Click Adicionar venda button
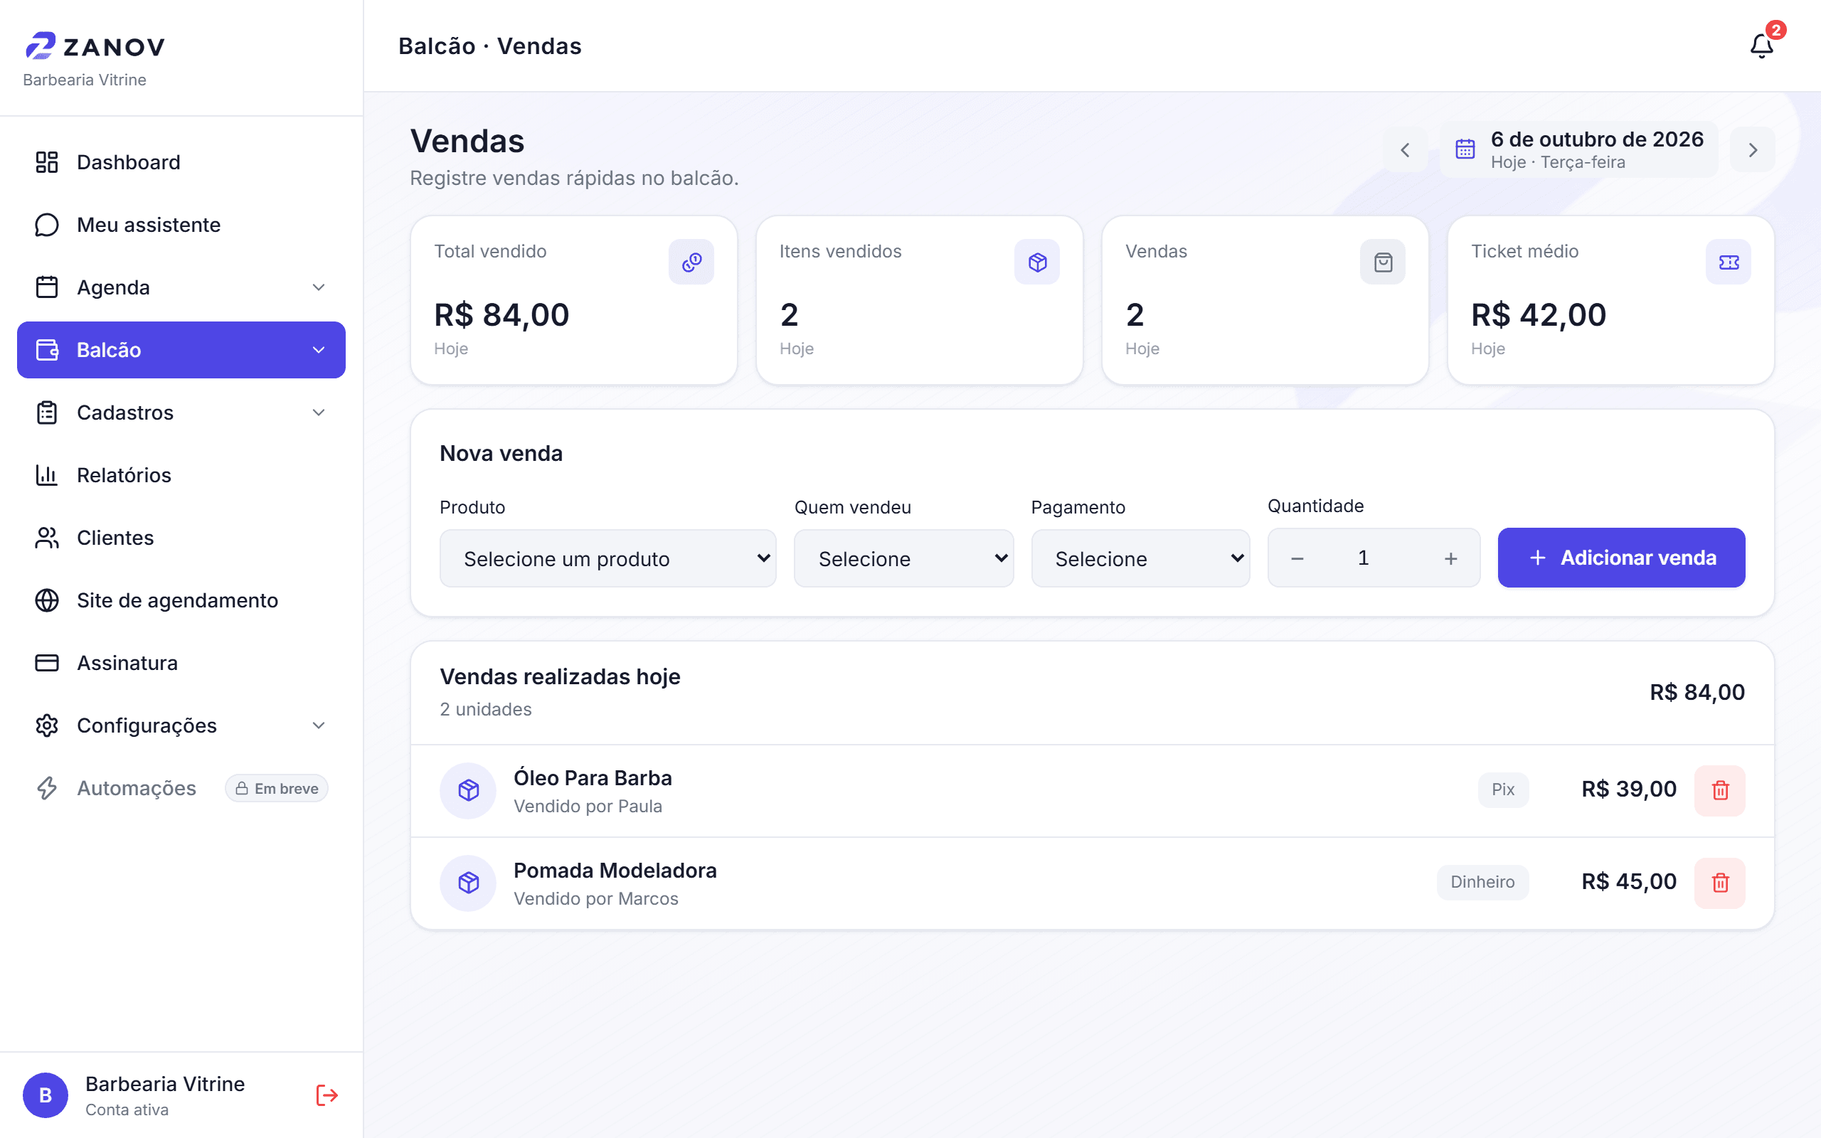Viewport: 1821px width, 1138px height. click(x=1621, y=558)
